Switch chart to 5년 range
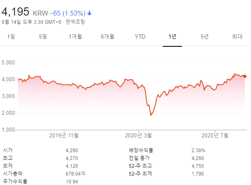 [x=205, y=37]
